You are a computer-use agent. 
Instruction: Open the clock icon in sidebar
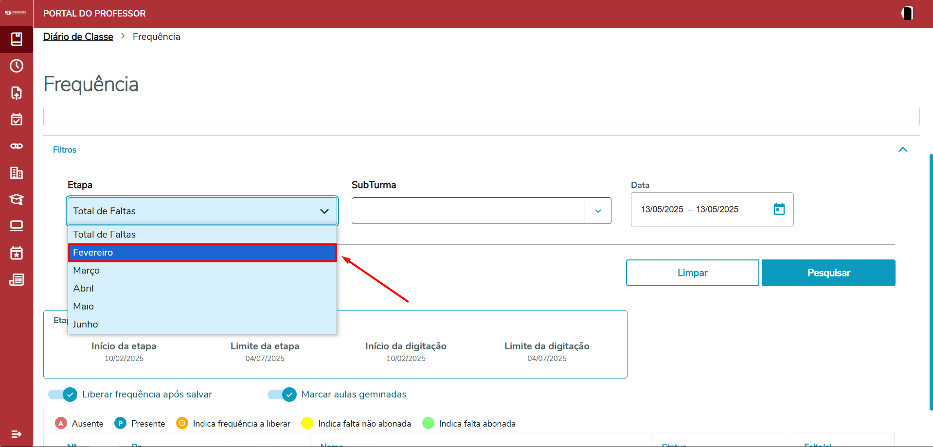tap(17, 66)
